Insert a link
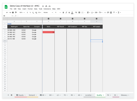The height and width of the screenshot is (101, 137). pos(105,13)
